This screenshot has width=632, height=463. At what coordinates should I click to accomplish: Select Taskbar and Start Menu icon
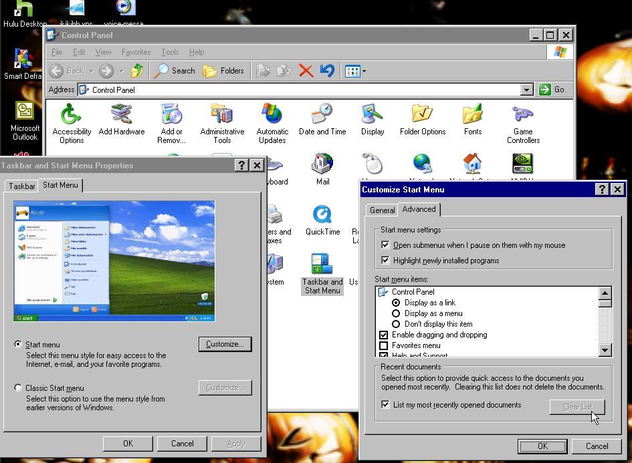click(x=322, y=274)
